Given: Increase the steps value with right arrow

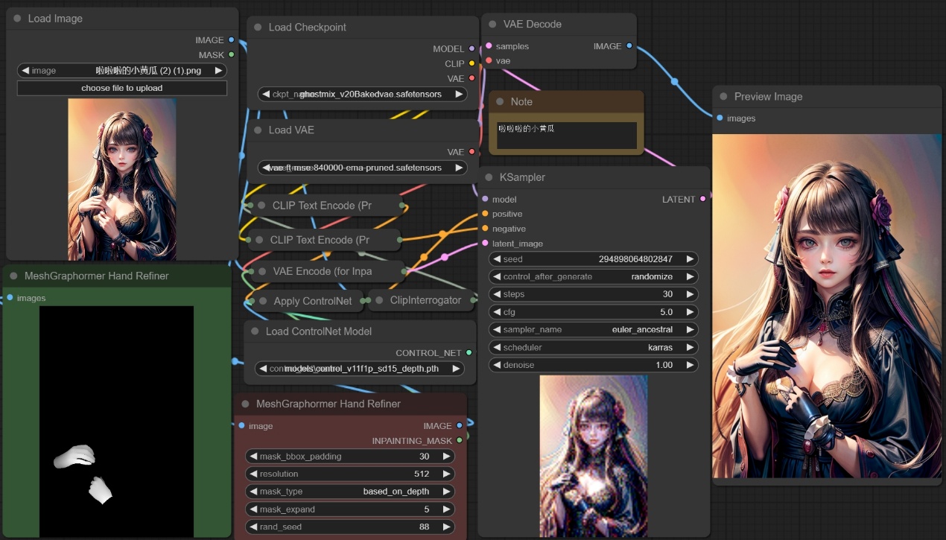Looking at the screenshot, I should pyautogui.click(x=690, y=294).
